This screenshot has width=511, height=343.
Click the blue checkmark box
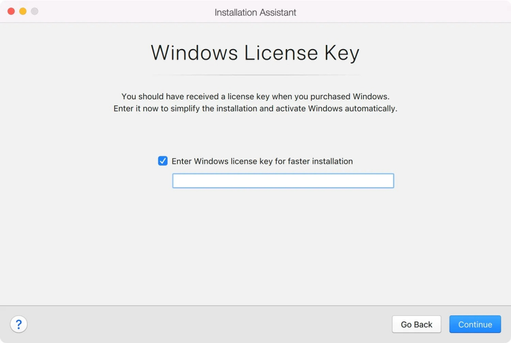(x=163, y=161)
